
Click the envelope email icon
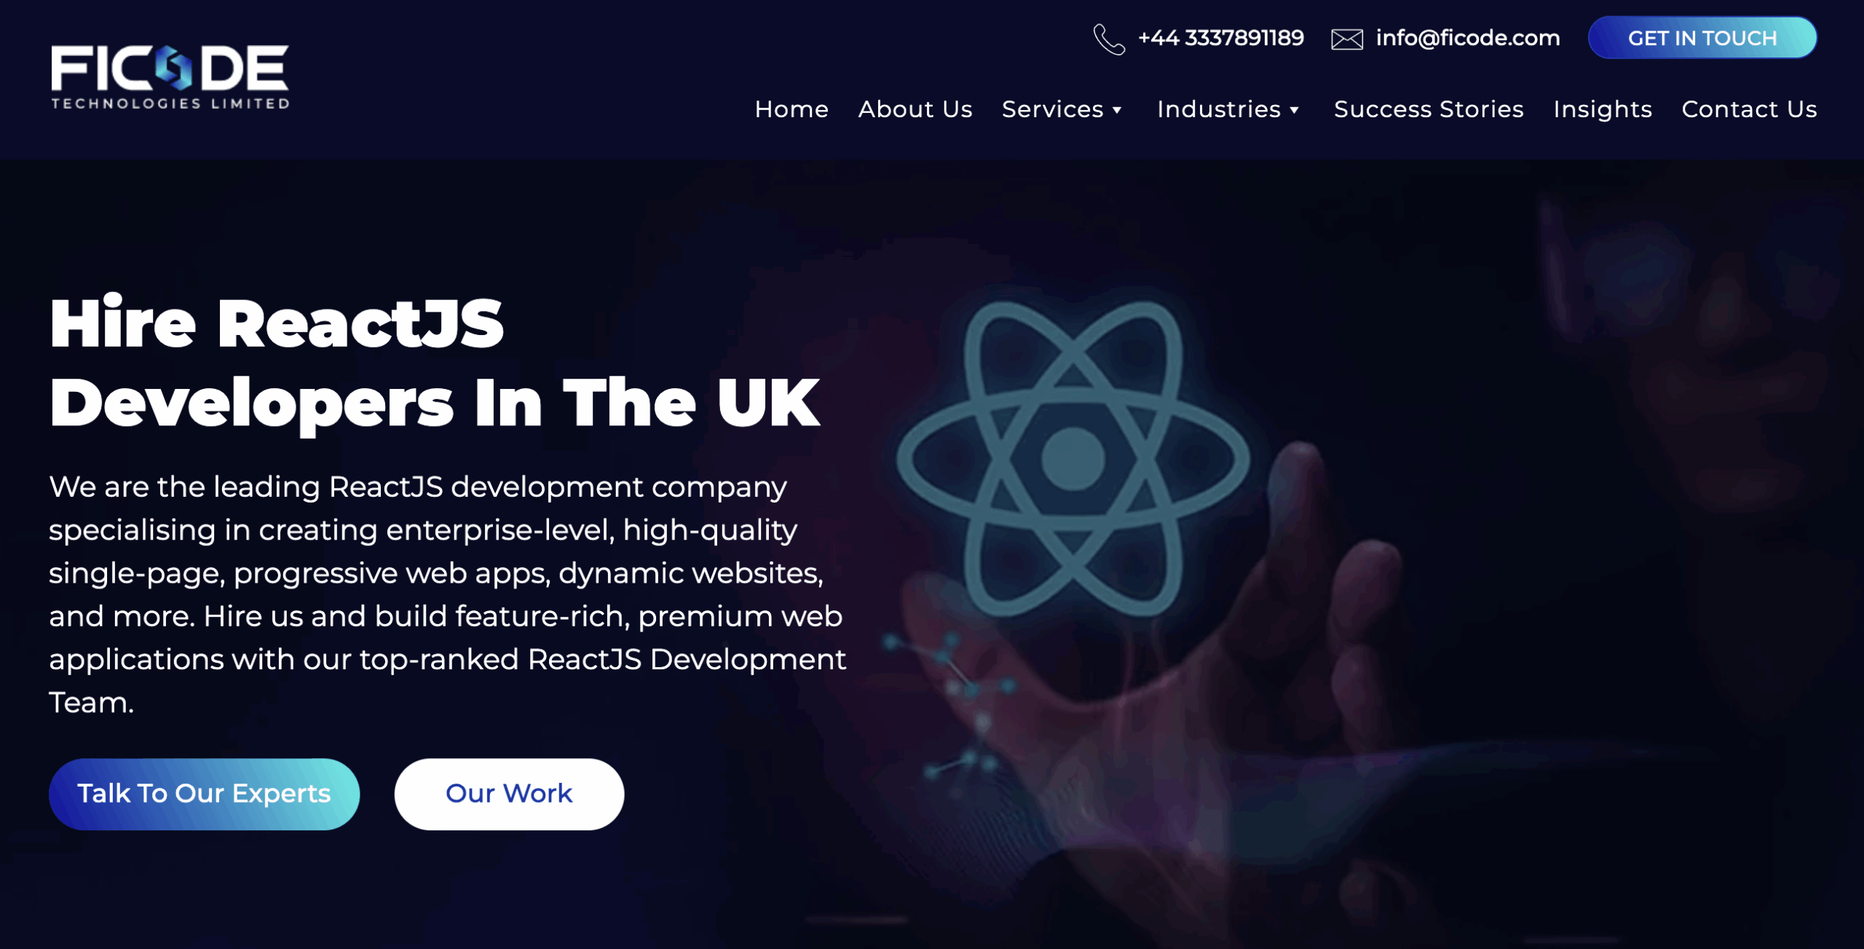1347,39
